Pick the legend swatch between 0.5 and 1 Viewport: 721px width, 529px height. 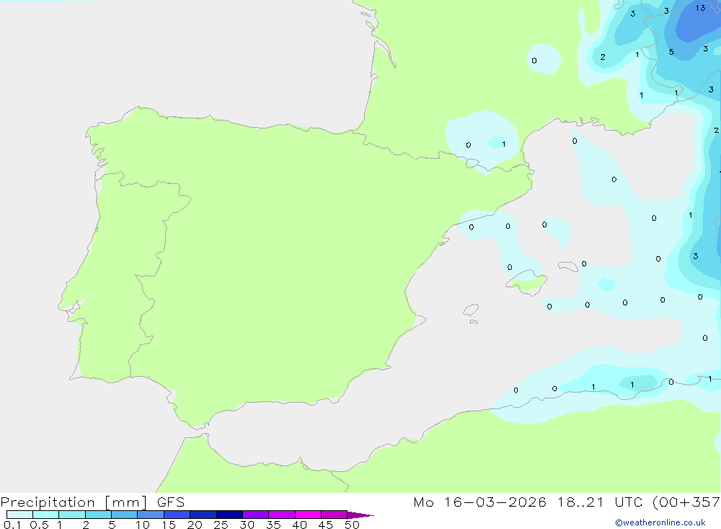coord(45,515)
